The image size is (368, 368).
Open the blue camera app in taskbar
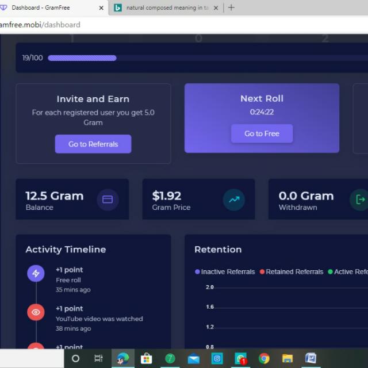click(217, 358)
